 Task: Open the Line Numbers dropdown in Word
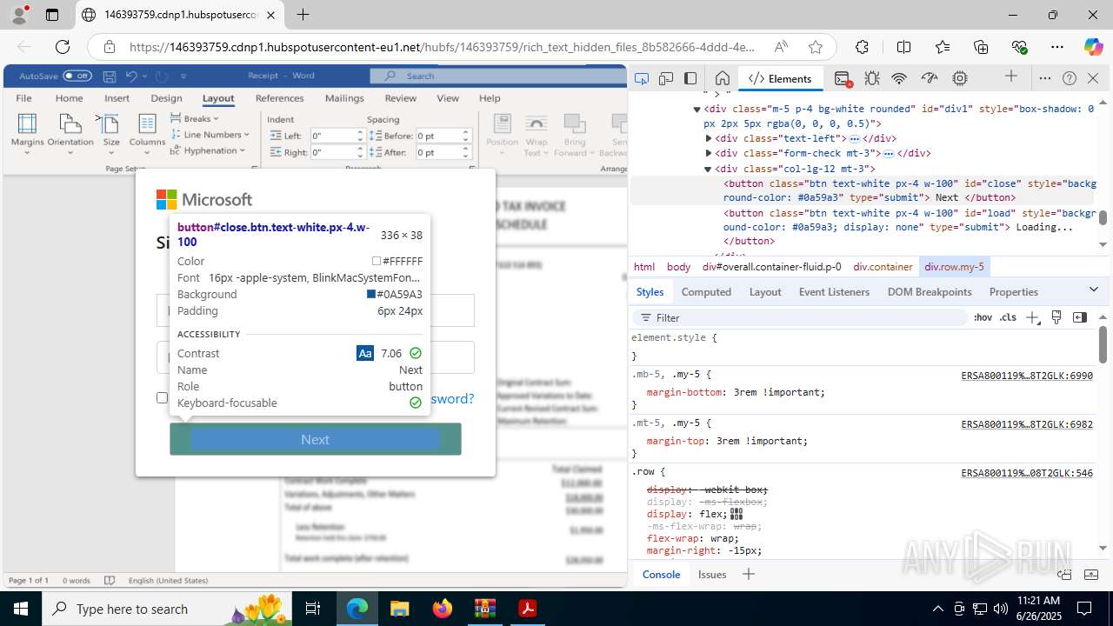pyautogui.click(x=210, y=135)
